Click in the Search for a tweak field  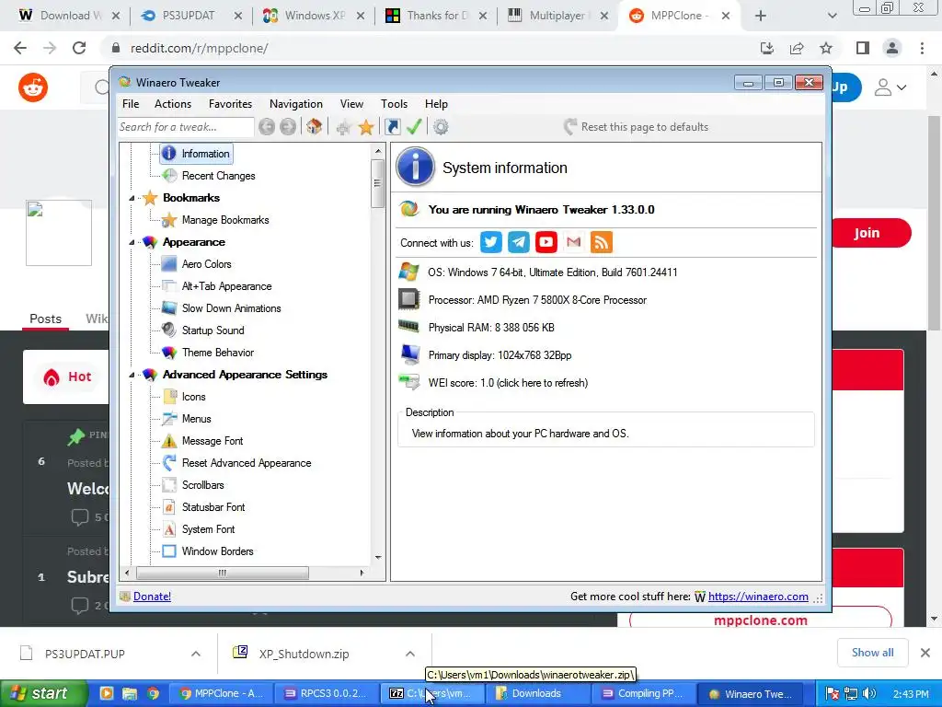click(186, 127)
